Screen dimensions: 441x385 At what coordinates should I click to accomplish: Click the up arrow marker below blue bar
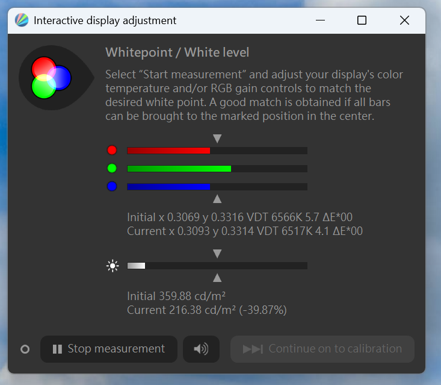pyautogui.click(x=217, y=199)
